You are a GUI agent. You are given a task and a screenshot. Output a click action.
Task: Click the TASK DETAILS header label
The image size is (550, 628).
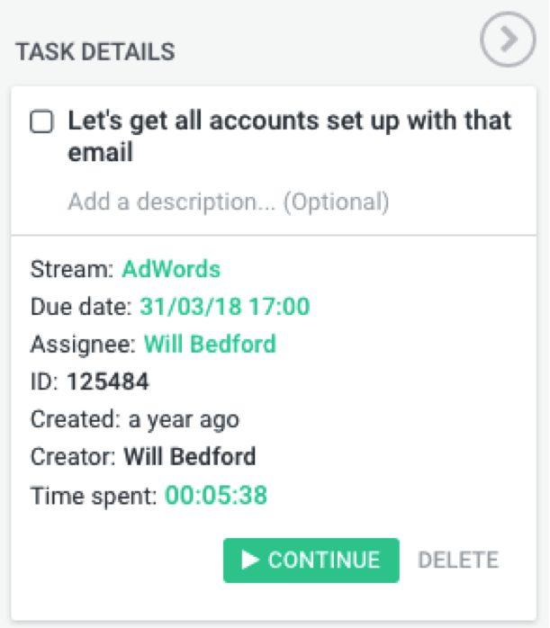(95, 51)
